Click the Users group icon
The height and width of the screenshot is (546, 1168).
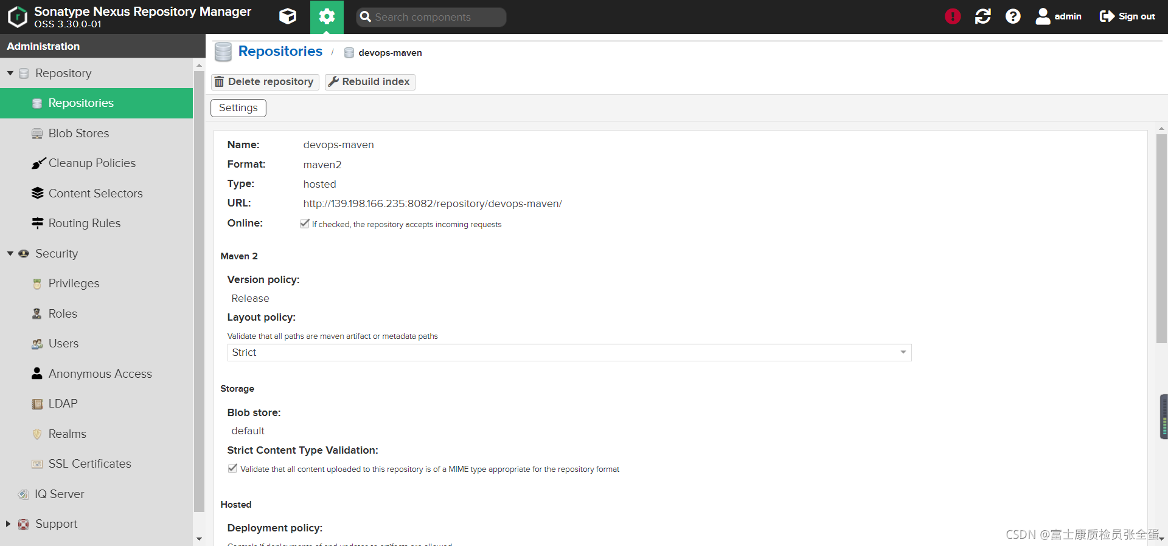coord(37,344)
